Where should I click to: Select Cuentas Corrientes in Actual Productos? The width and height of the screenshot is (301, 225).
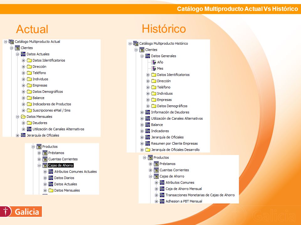click(63, 159)
